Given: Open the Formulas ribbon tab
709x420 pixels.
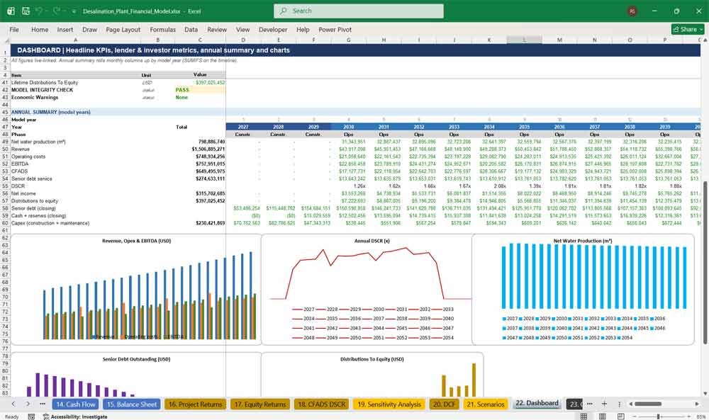Looking at the screenshot, I should (163, 29).
